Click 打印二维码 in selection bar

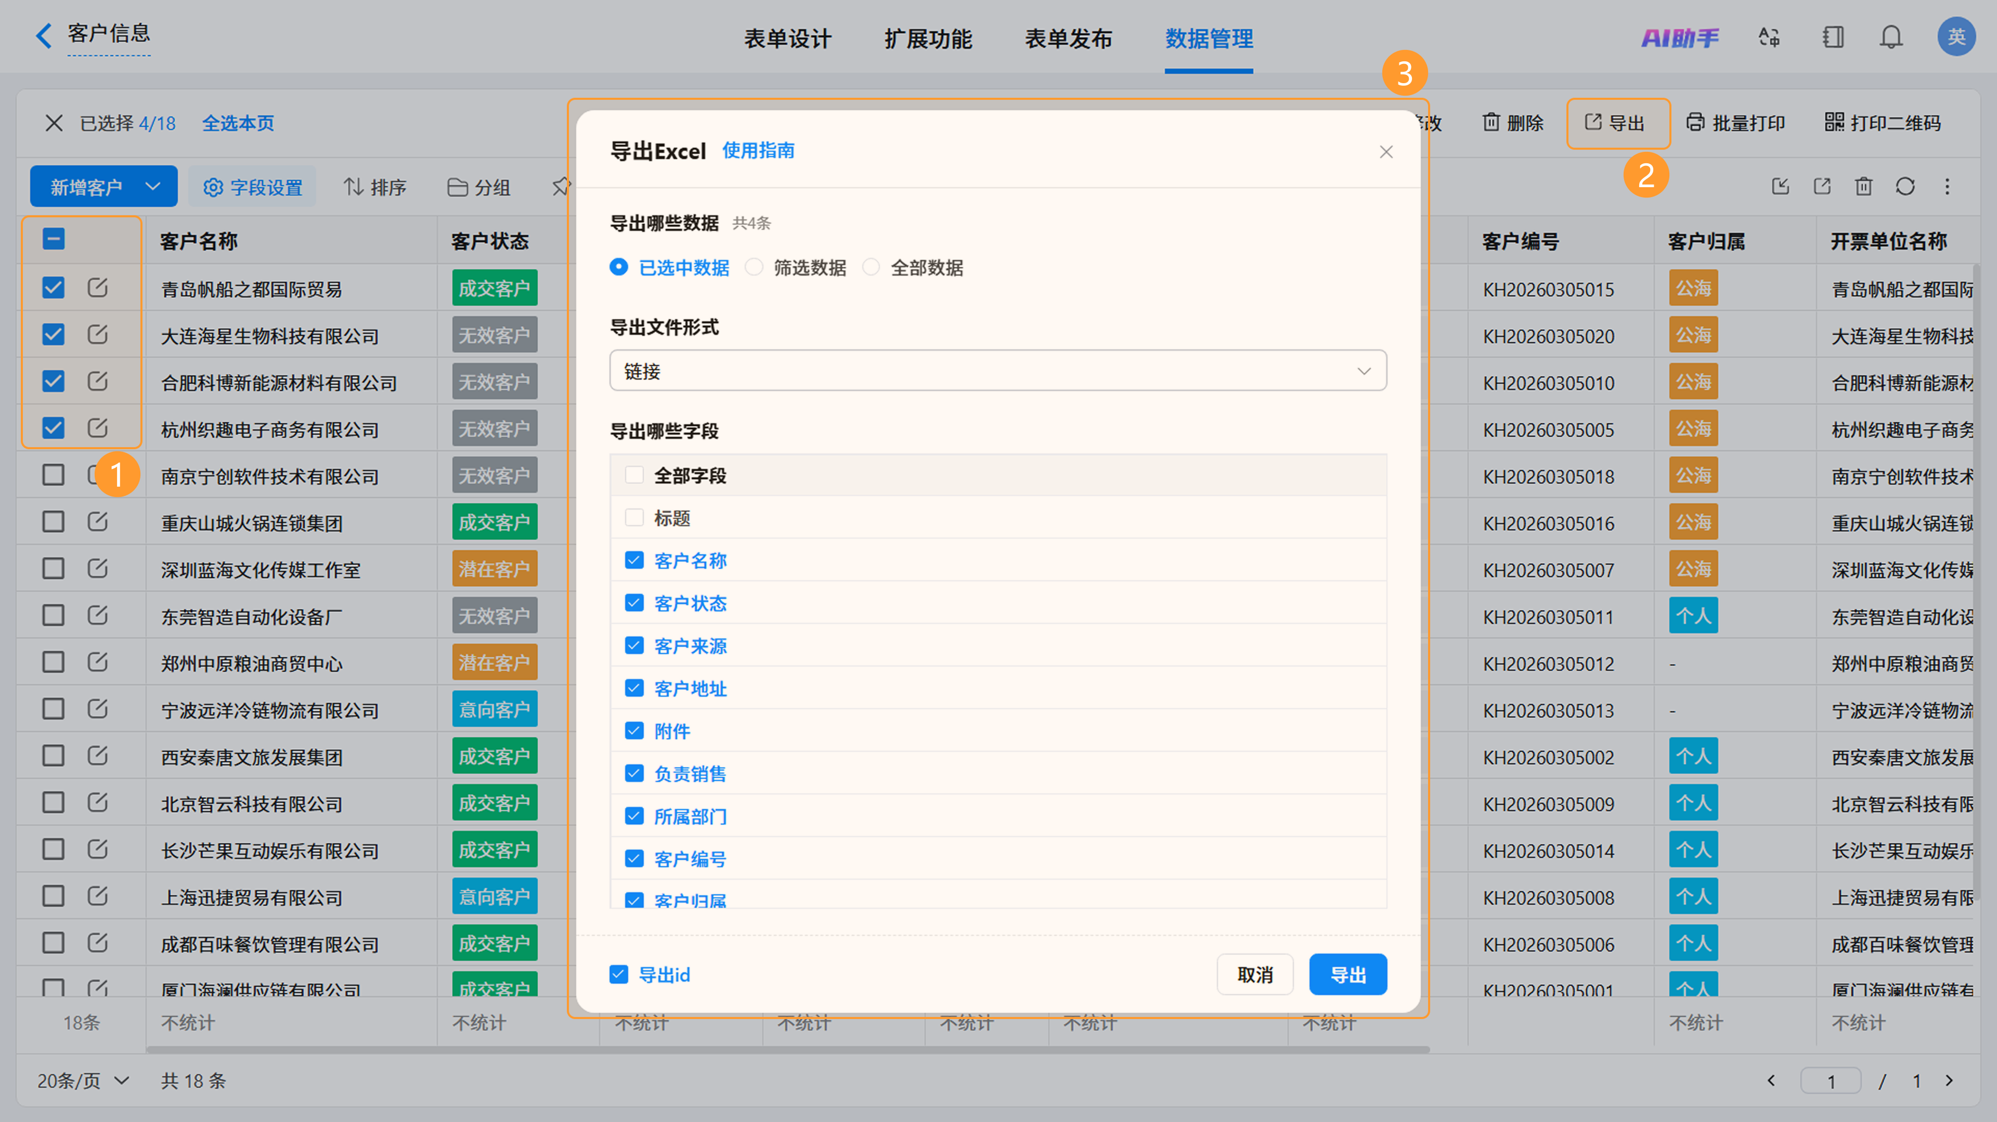pos(1882,122)
